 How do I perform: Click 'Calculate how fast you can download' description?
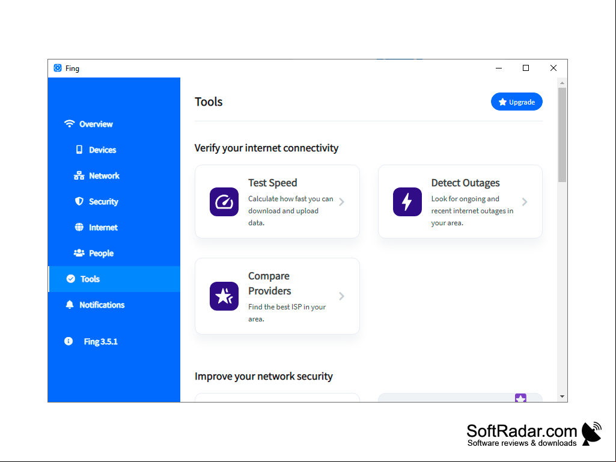pos(291,210)
